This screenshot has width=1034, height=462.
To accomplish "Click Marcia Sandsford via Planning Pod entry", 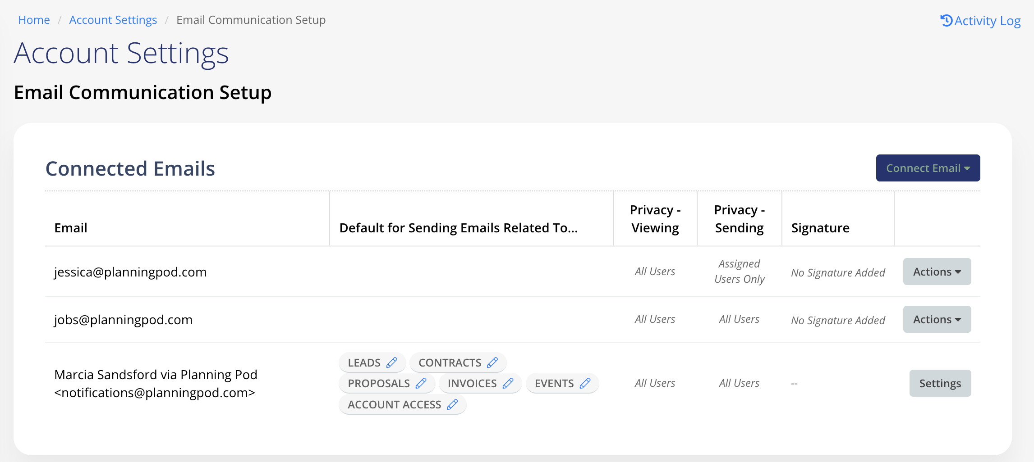I will point(156,384).
